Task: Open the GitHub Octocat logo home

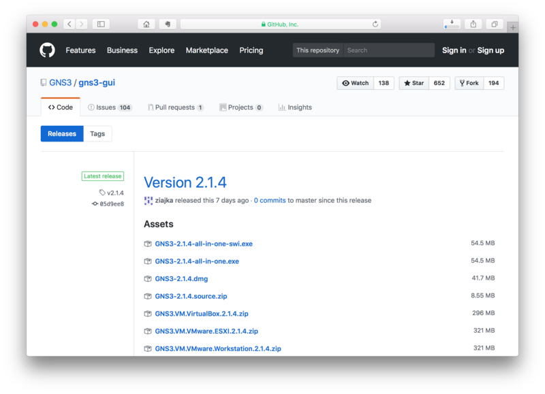Action: [x=47, y=50]
